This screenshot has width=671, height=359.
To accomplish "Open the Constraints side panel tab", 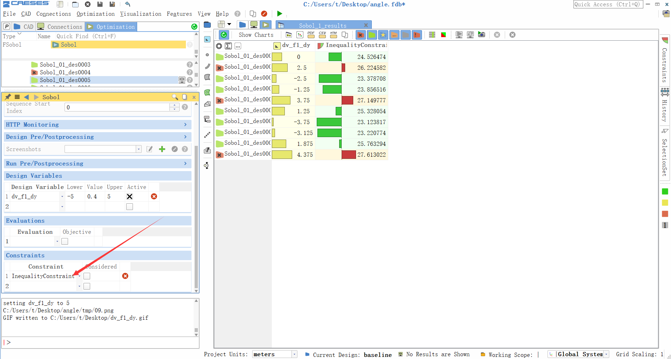I will [x=665, y=60].
